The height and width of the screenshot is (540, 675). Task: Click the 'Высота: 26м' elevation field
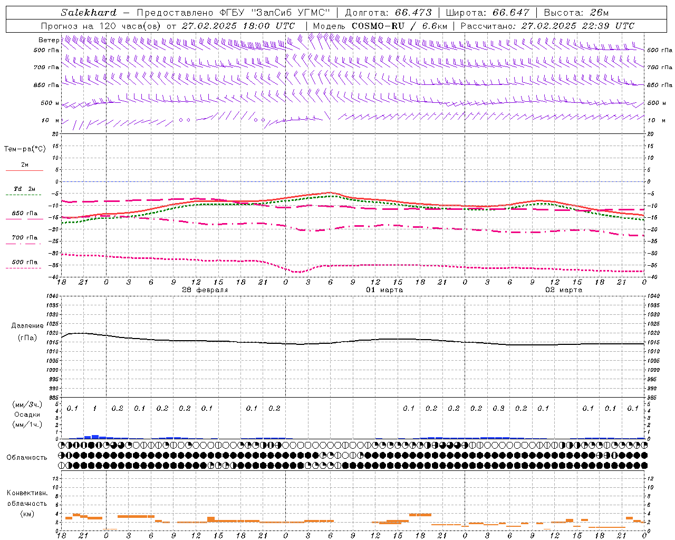tap(576, 13)
